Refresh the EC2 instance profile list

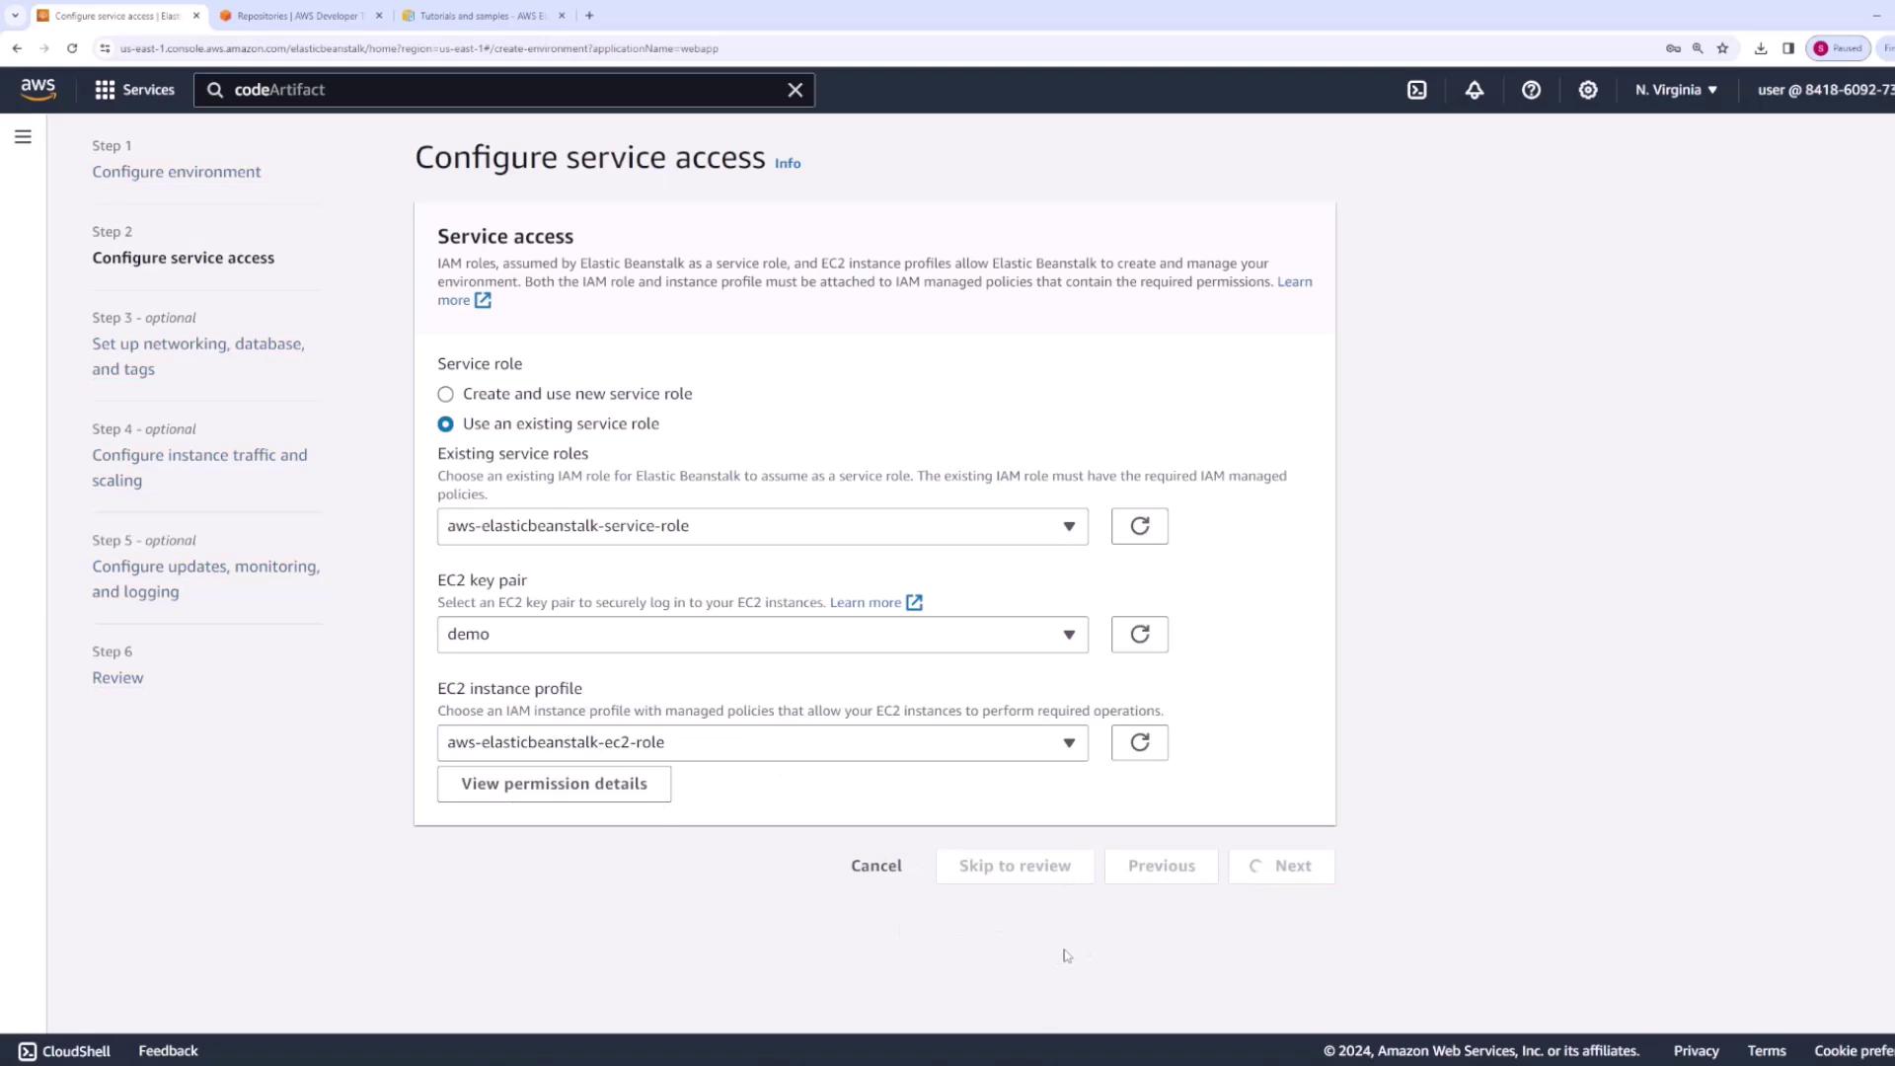click(x=1139, y=742)
